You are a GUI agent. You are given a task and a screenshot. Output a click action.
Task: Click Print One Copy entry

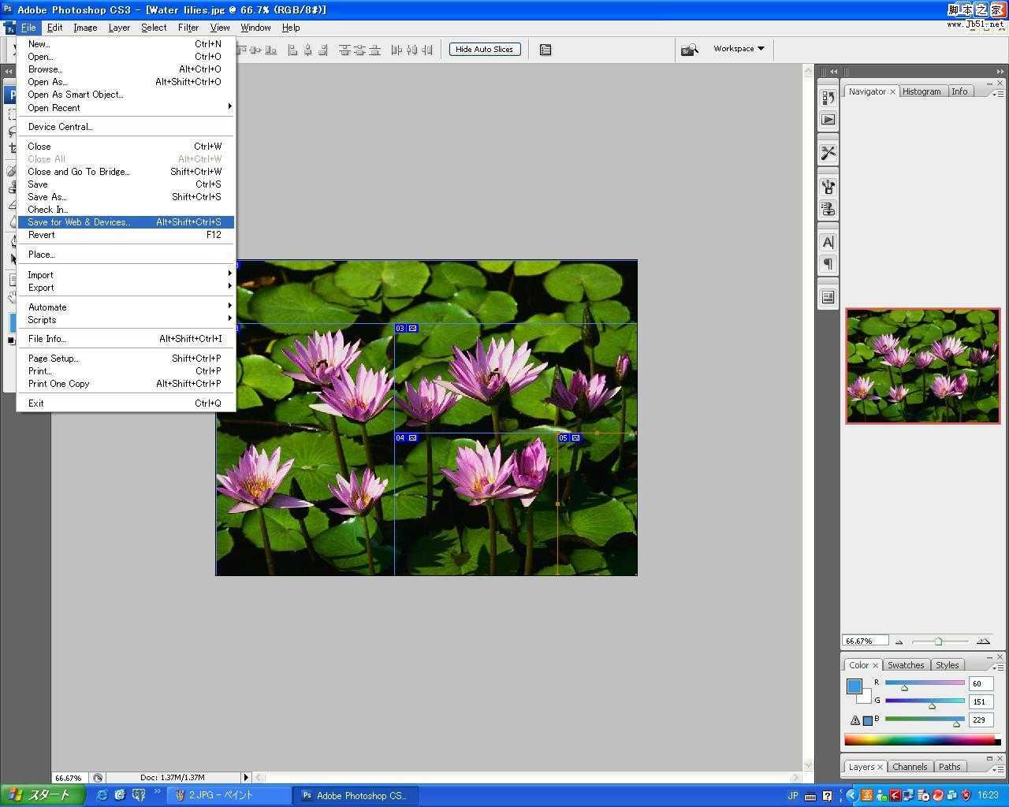[x=126, y=384]
